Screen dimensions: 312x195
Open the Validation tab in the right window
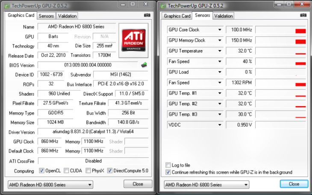pos(224,16)
